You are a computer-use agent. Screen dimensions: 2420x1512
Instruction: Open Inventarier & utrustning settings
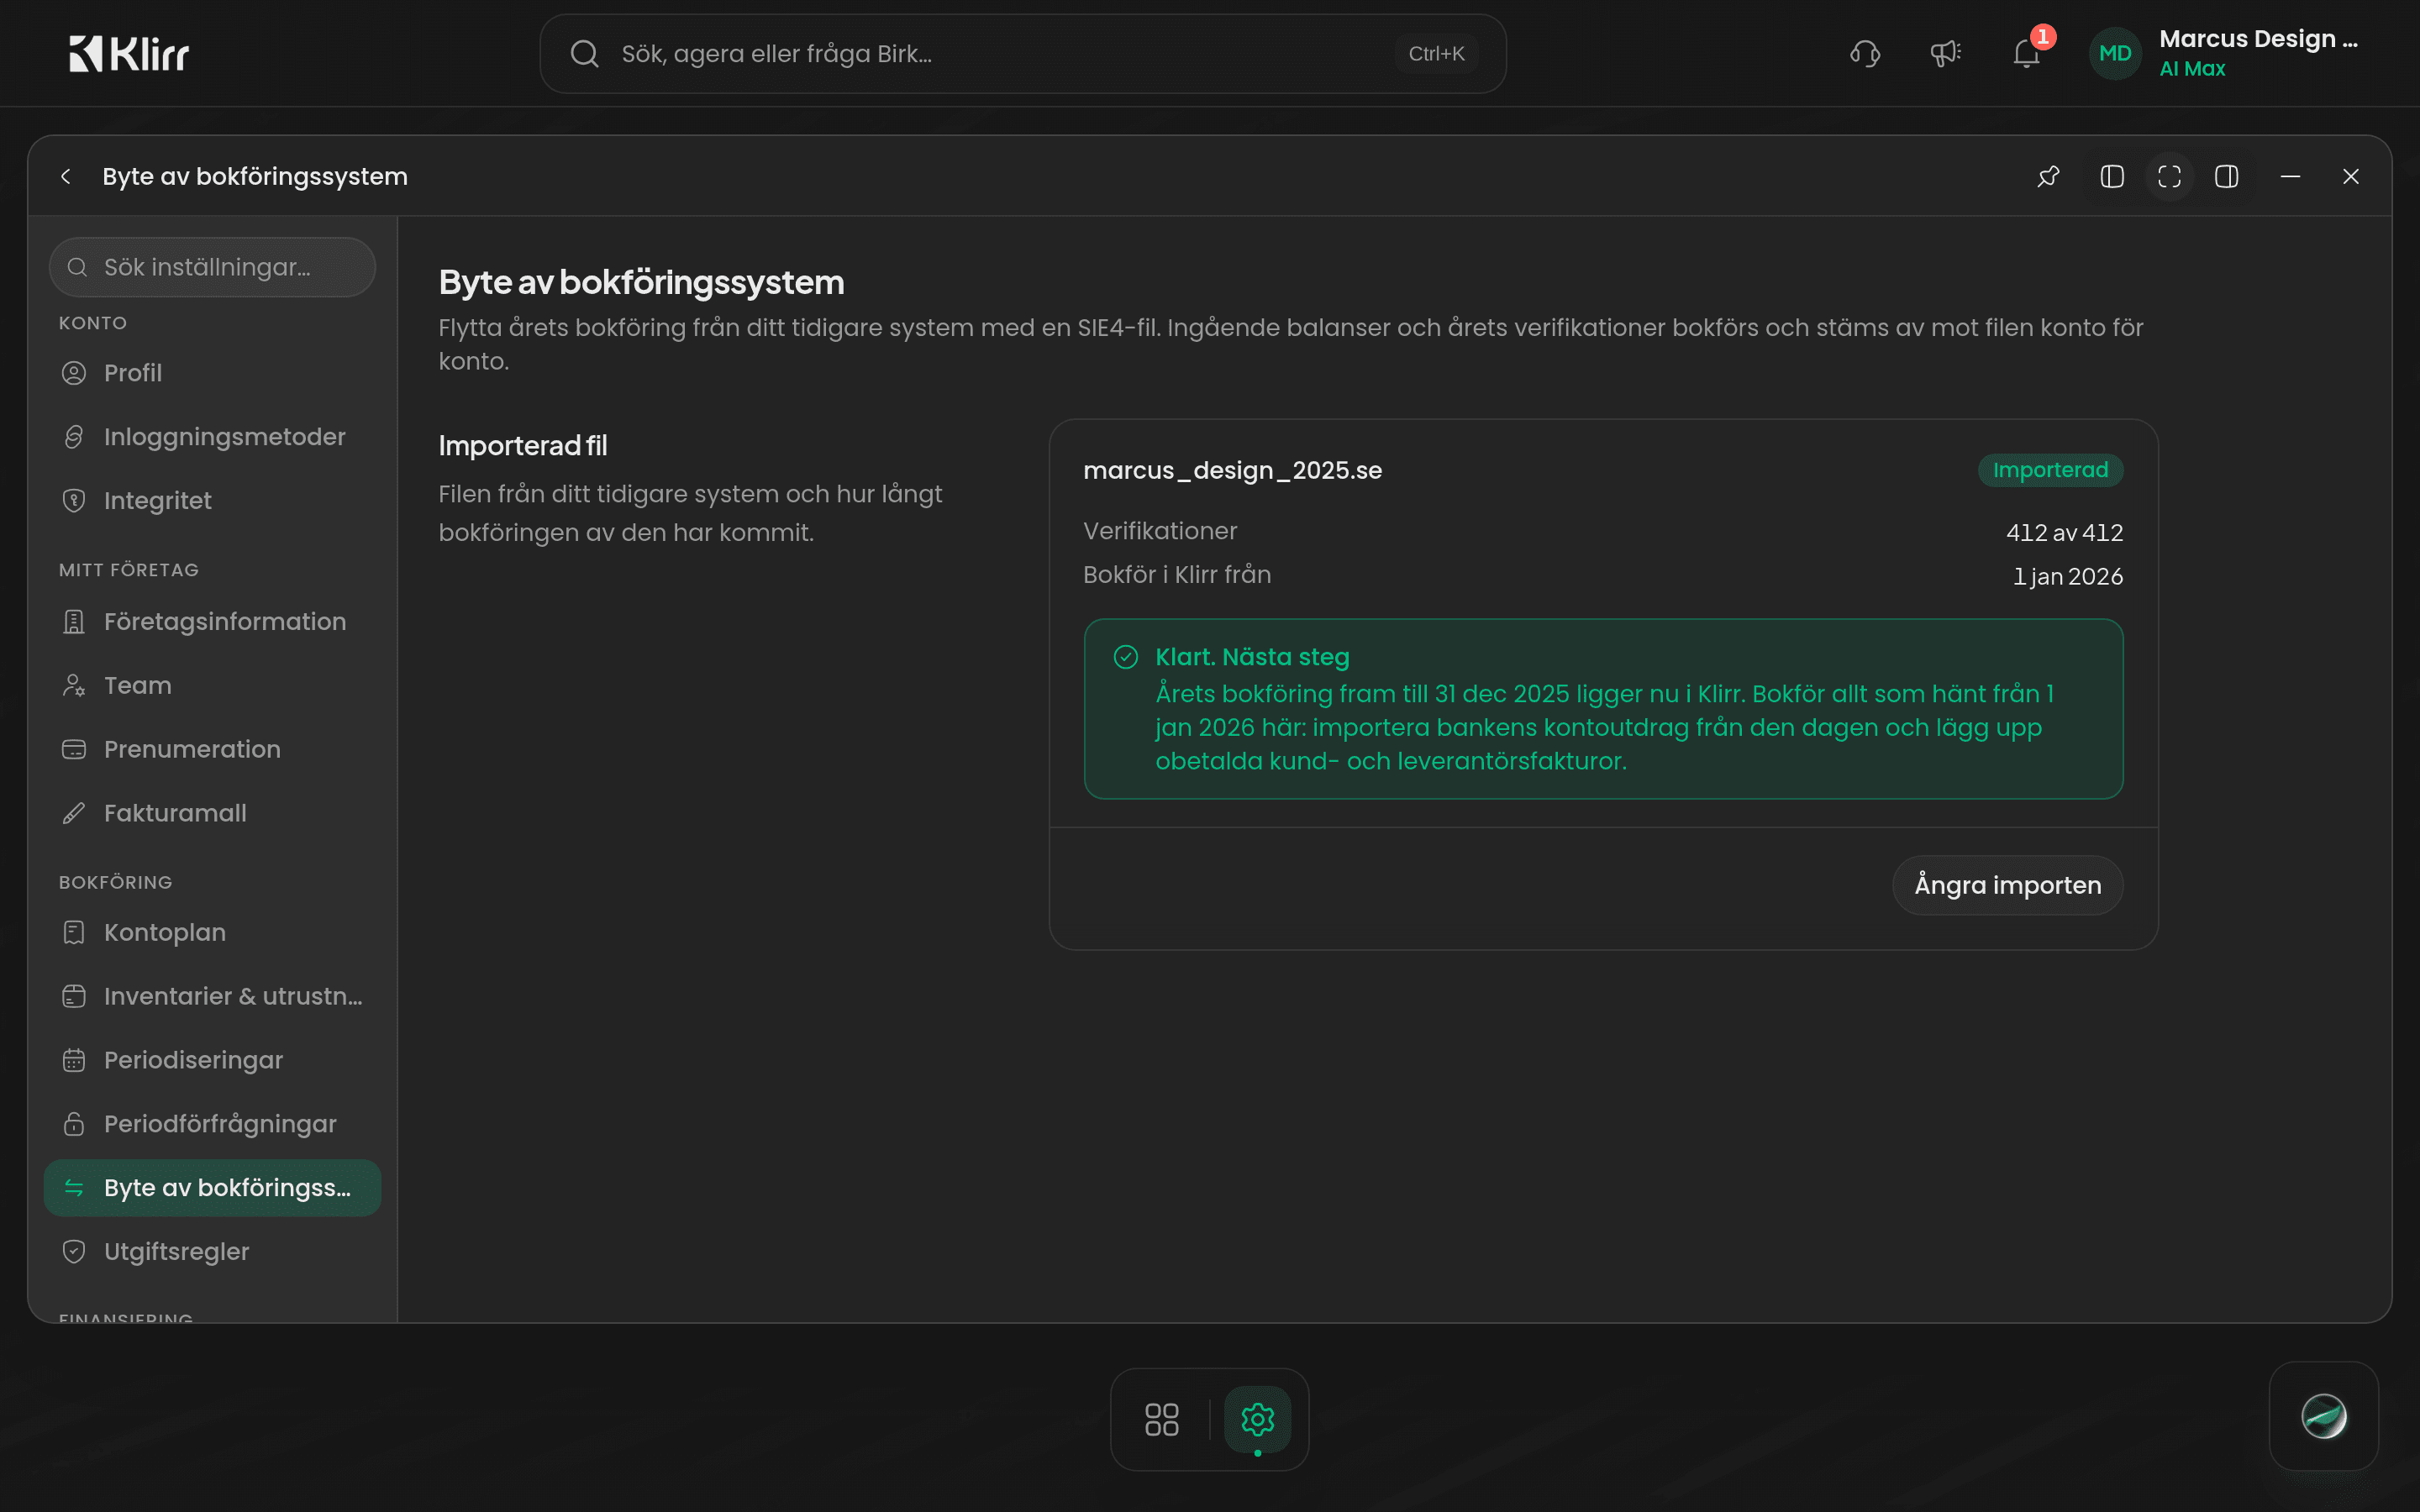(x=212, y=997)
